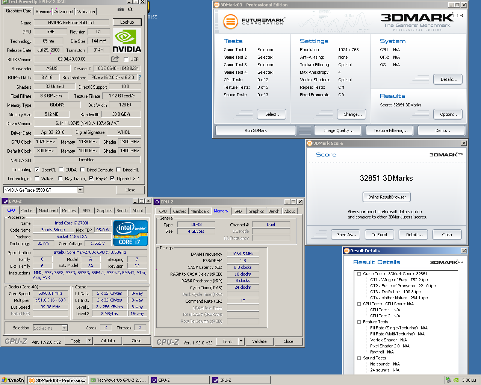
Task: Click the Result Details window title icon
Action: (346, 251)
